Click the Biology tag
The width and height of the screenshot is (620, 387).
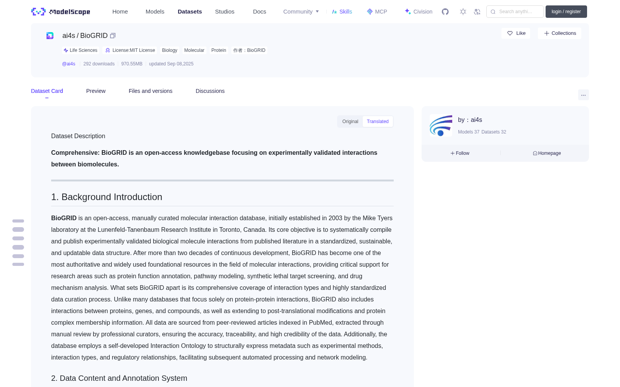(x=170, y=50)
